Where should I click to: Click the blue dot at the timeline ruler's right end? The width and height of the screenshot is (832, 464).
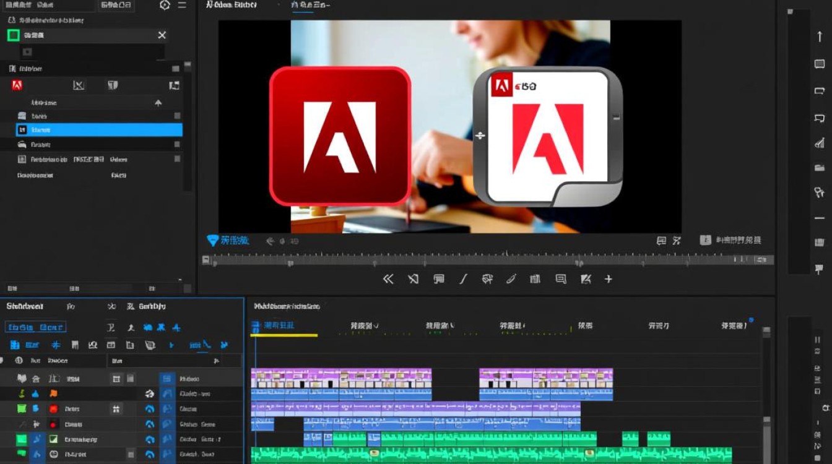pos(751,320)
